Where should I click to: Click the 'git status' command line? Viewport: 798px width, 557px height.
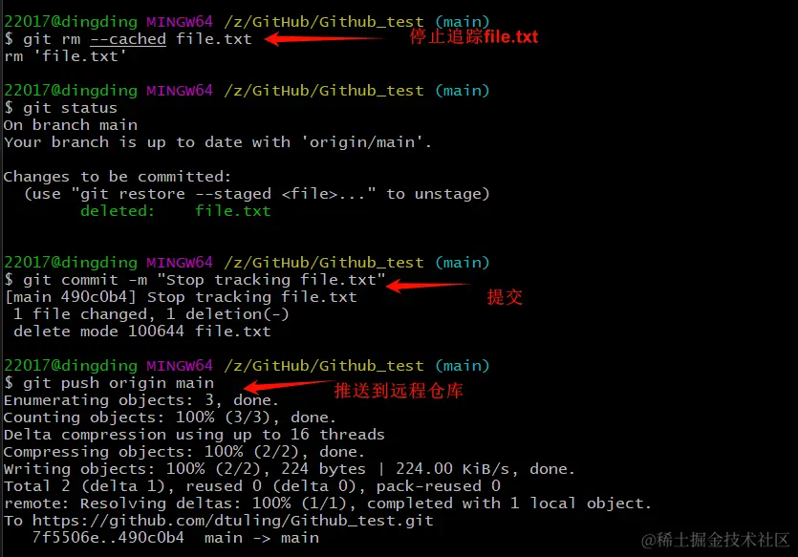(x=60, y=108)
